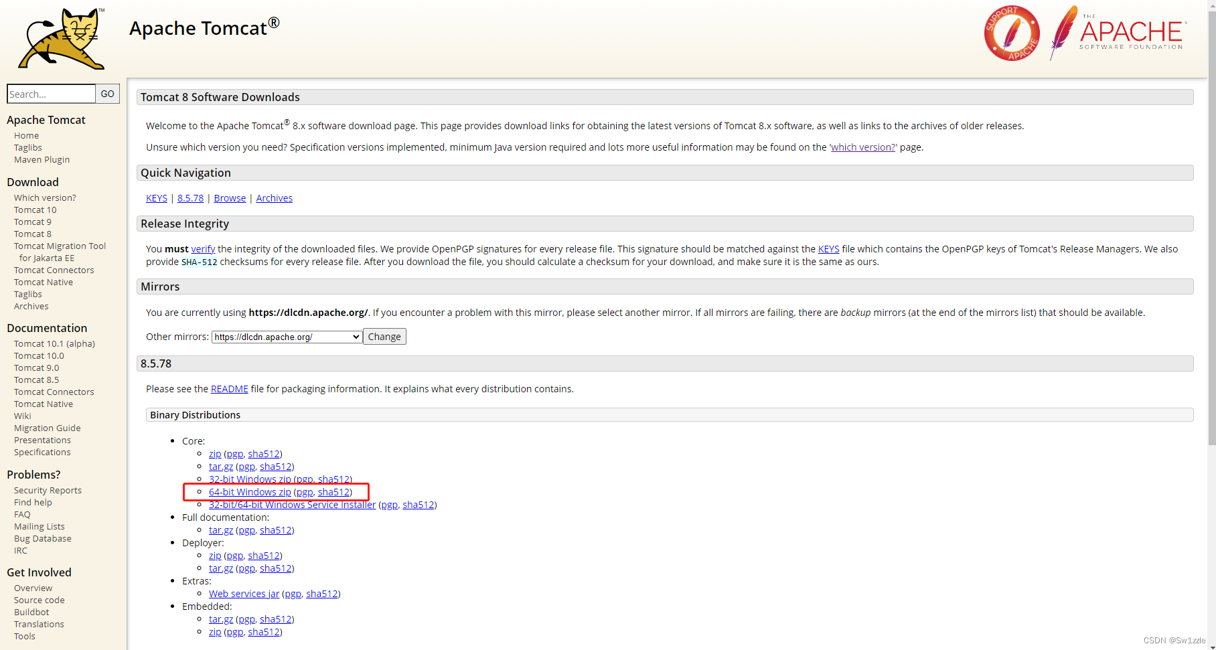Open the IRC sidebar link
Screen dimensions: 1216x650
[x=21, y=550]
